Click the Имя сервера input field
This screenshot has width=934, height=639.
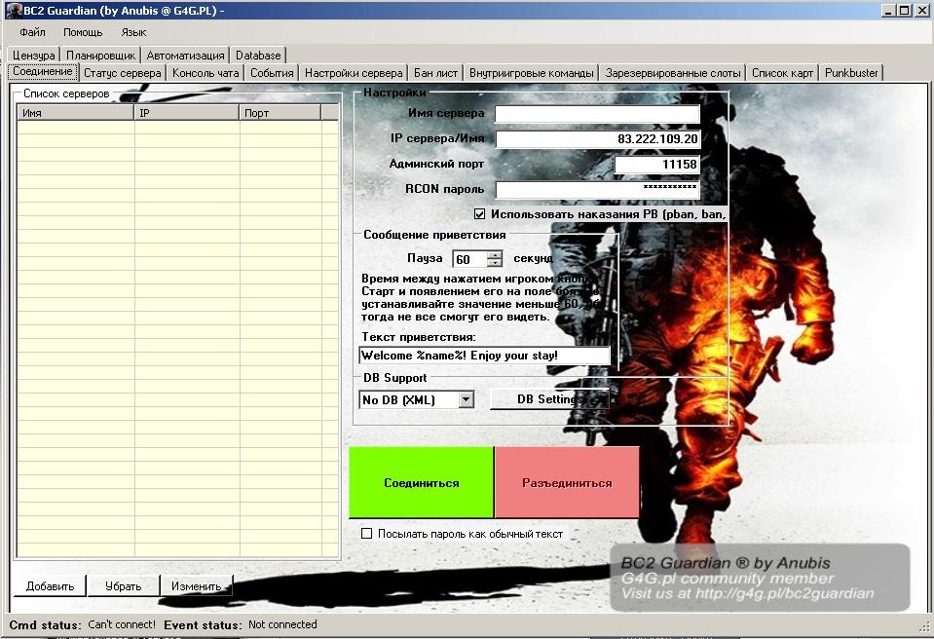597,114
